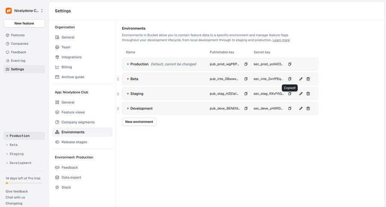
Task: Open Data export settings
Action: tap(82, 177)
